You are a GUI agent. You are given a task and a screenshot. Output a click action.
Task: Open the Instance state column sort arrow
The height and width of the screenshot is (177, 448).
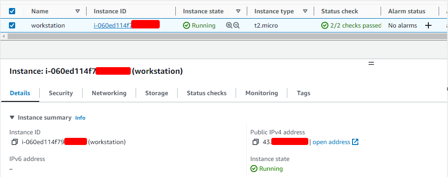pyautogui.click(x=238, y=12)
